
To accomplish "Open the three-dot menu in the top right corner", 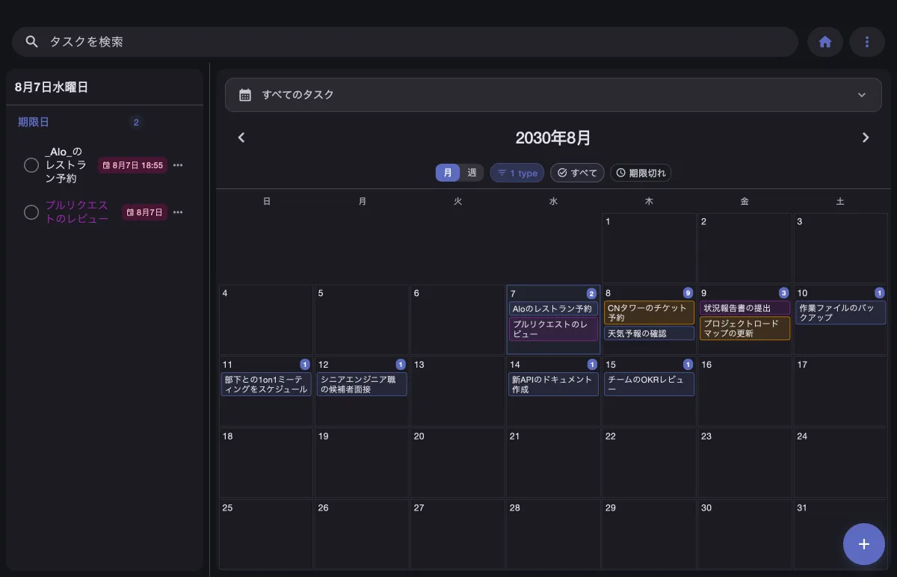I will click(867, 42).
